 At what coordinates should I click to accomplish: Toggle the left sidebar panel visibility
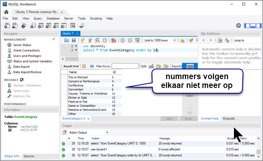point(247,25)
